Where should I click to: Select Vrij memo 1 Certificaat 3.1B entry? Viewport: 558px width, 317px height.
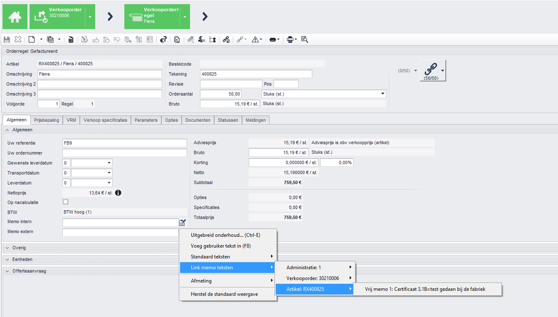coord(428,289)
